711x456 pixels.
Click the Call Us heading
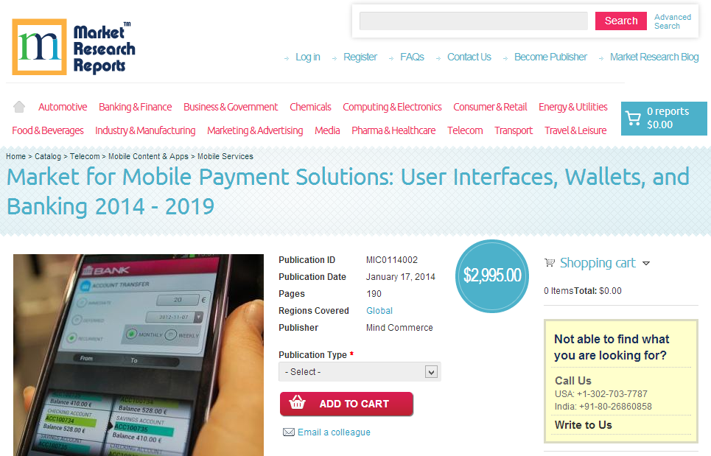pyautogui.click(x=573, y=381)
